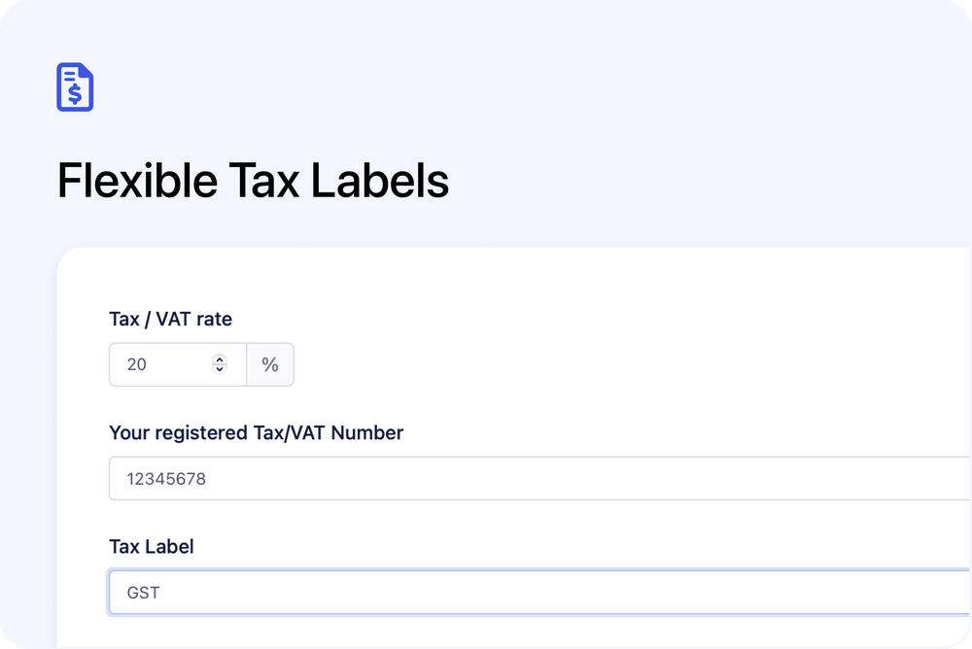Click the Flexible Tax Labels heading

(x=253, y=181)
